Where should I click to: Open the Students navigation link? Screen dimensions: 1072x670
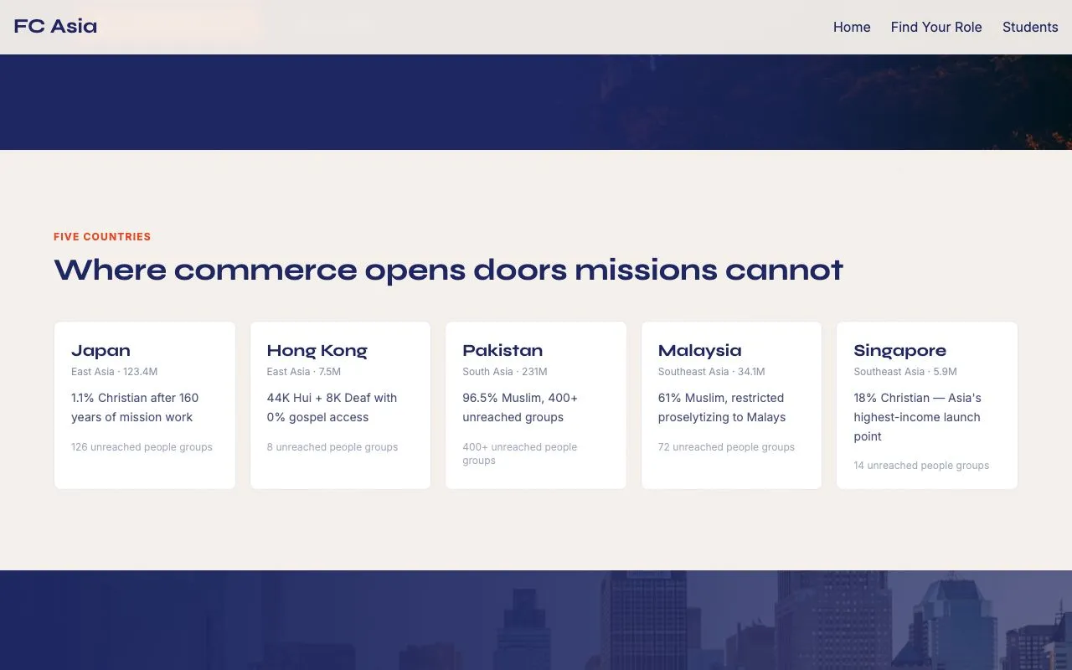coord(1029,27)
